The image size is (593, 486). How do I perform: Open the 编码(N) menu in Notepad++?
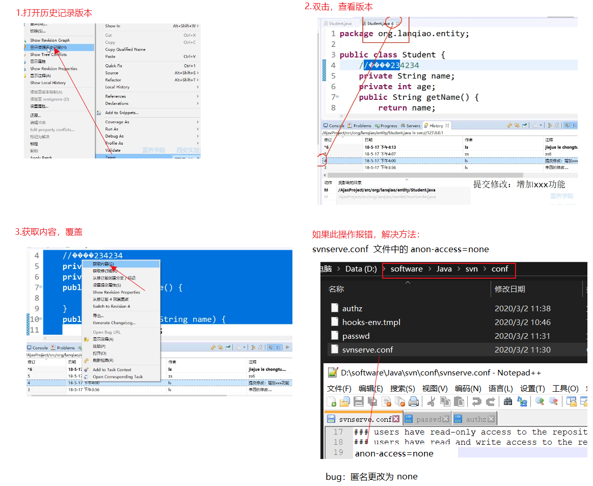tap(468, 388)
